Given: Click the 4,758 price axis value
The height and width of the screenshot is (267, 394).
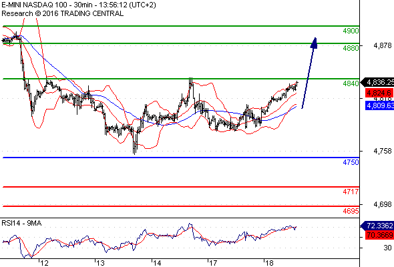Looking at the screenshot, I should (383, 151).
